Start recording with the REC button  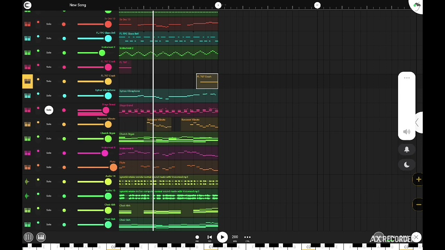197,238
